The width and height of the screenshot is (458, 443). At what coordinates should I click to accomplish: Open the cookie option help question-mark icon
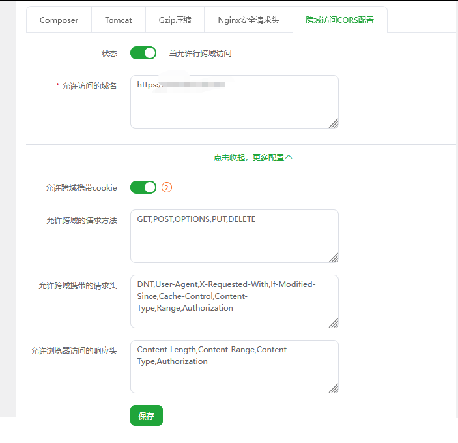pos(167,188)
